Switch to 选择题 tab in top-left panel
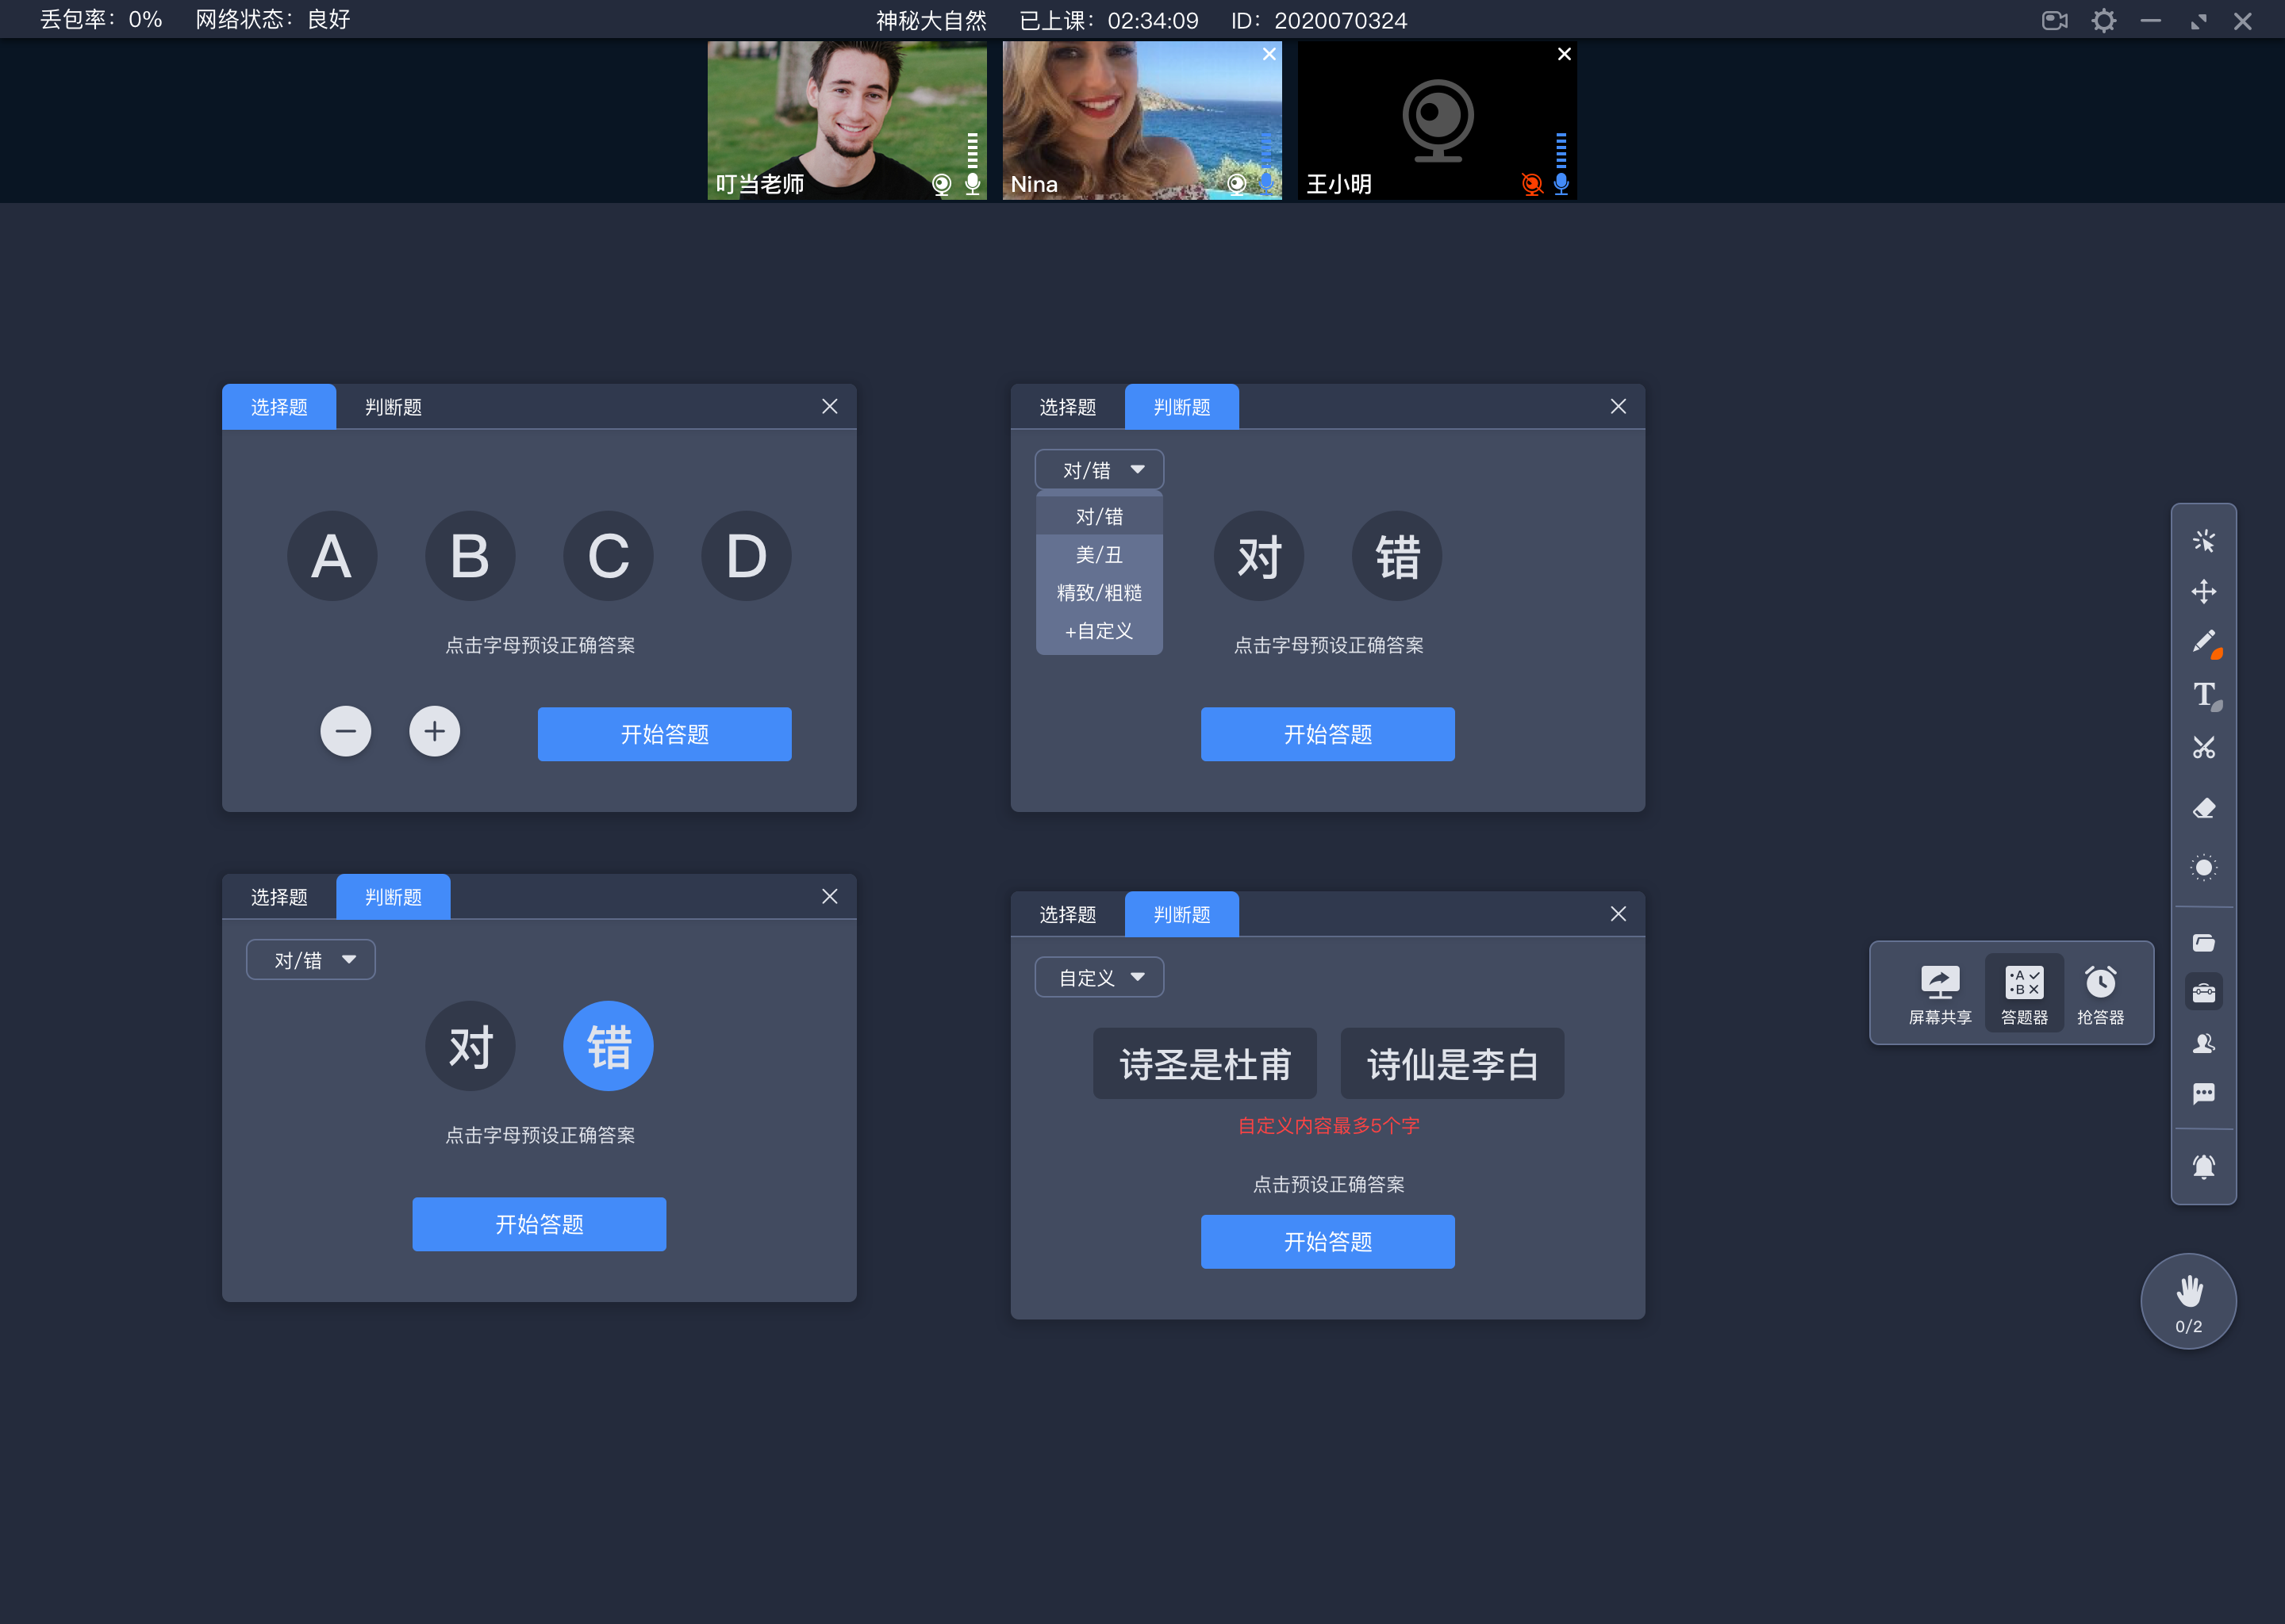 [278, 406]
